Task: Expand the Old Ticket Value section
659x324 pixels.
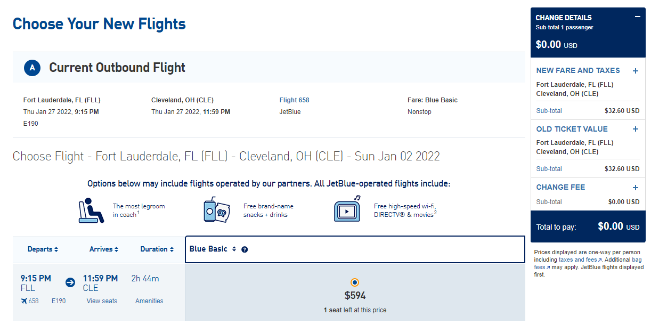Action: coord(635,129)
